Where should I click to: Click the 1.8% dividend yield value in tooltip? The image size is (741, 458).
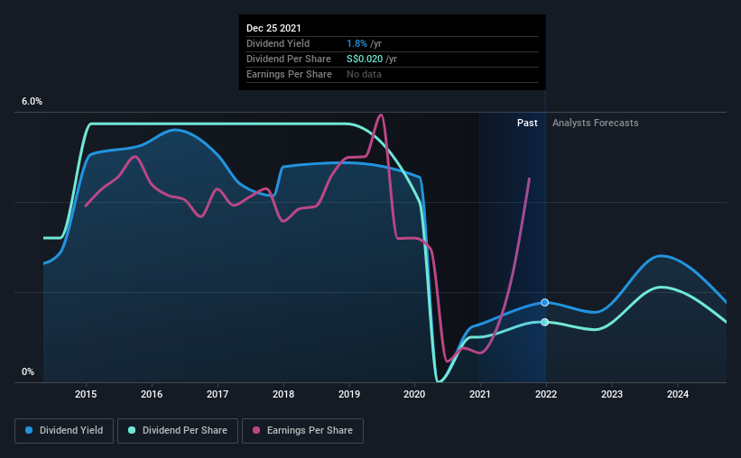[357, 43]
